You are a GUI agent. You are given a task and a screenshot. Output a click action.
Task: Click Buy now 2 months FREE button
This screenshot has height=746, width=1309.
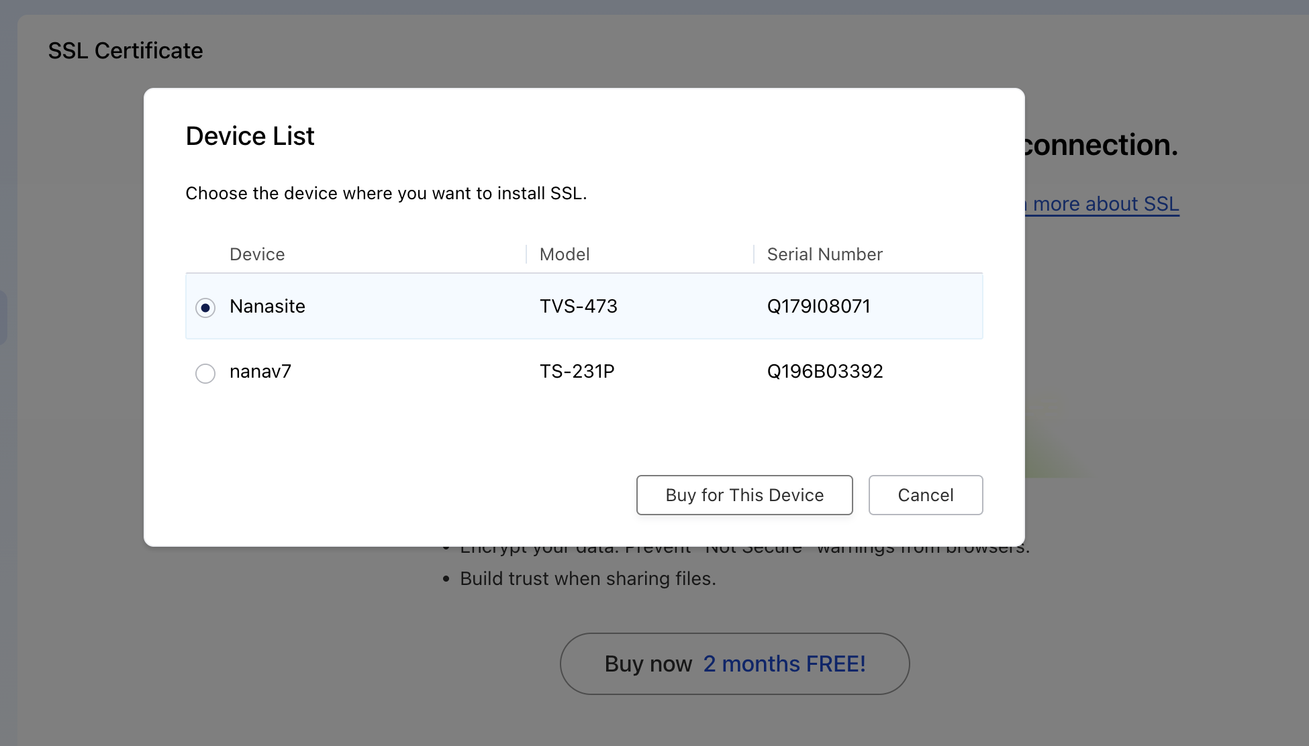734,663
